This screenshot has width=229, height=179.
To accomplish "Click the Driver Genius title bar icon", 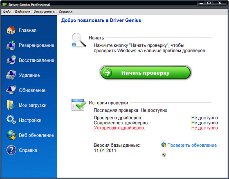I will pyautogui.click(x=4, y=4).
